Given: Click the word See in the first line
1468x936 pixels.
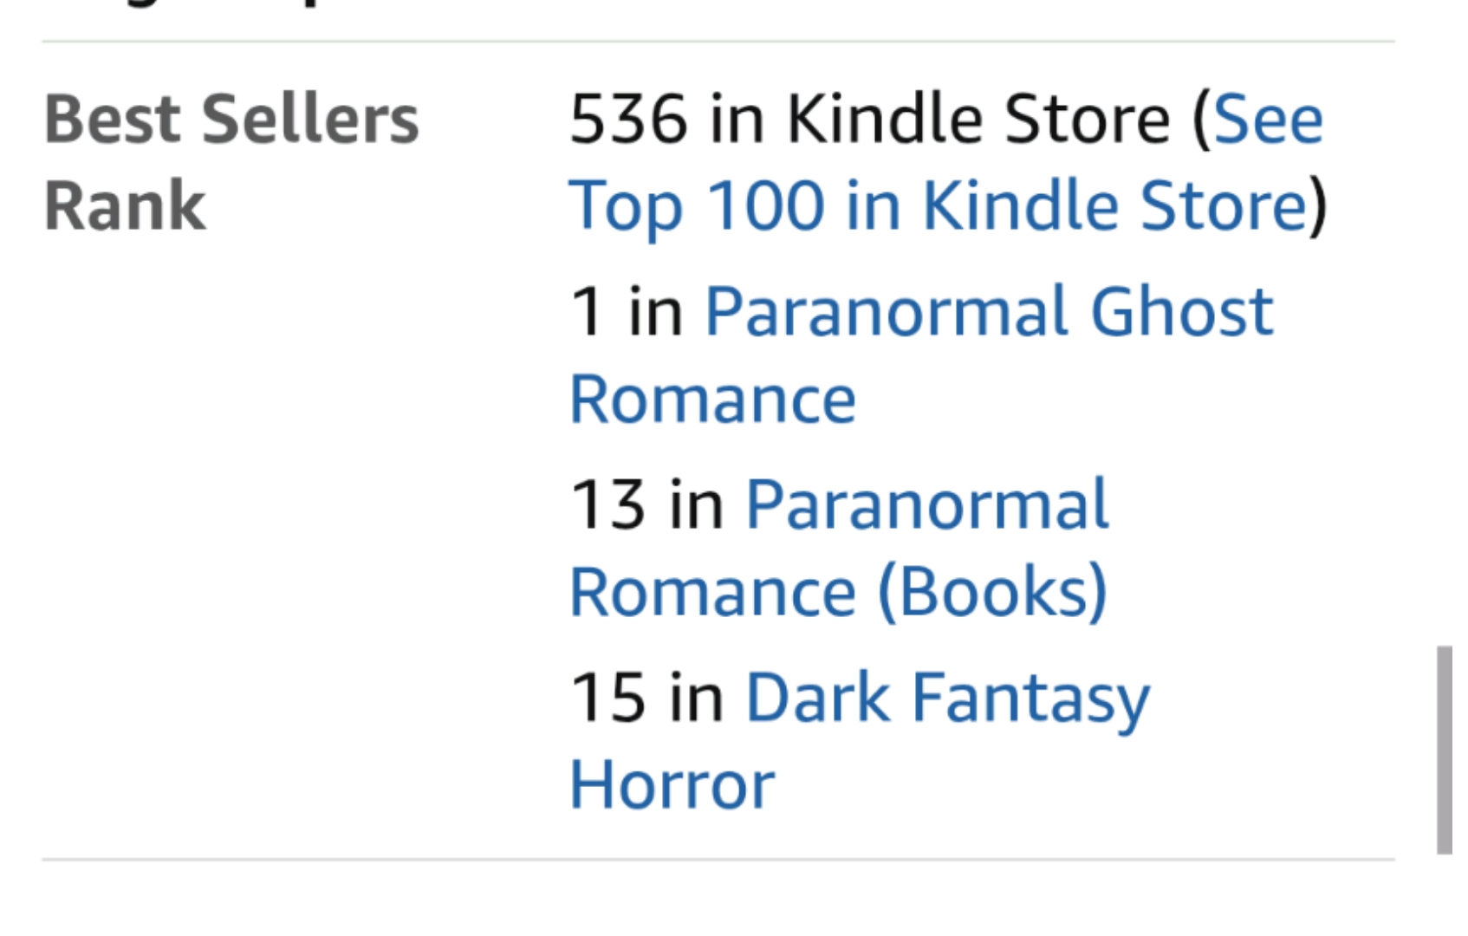Looking at the screenshot, I should 1268,120.
